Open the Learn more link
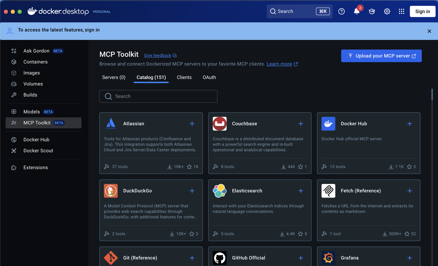Viewport: 438px width, 266px height. coord(282,64)
